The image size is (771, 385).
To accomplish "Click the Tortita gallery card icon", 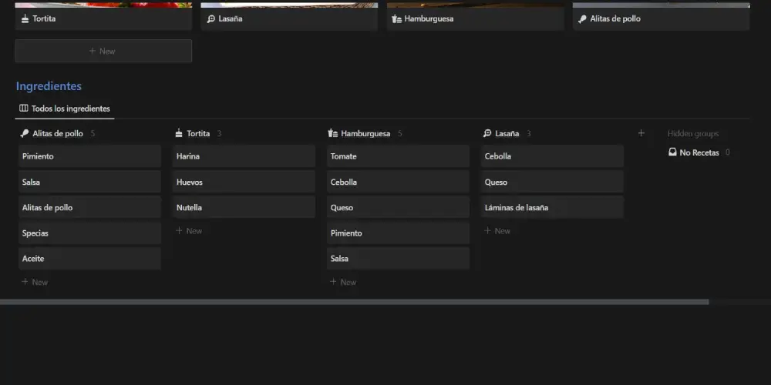I will (x=25, y=18).
